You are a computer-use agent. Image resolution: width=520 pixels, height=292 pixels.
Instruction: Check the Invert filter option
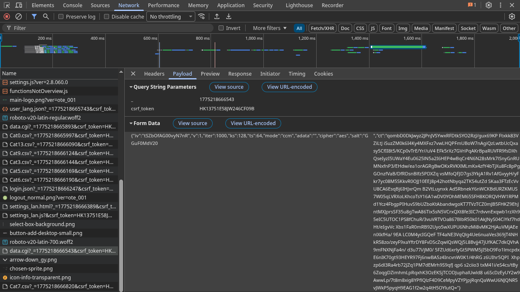coord(221,28)
